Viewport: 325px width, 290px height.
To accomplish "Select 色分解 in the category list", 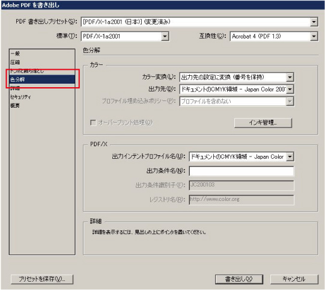I will [x=42, y=79].
